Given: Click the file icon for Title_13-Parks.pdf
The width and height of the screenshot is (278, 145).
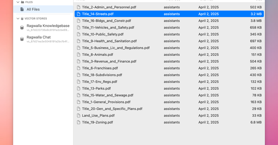Looking at the screenshot, I should (x=79, y=89).
